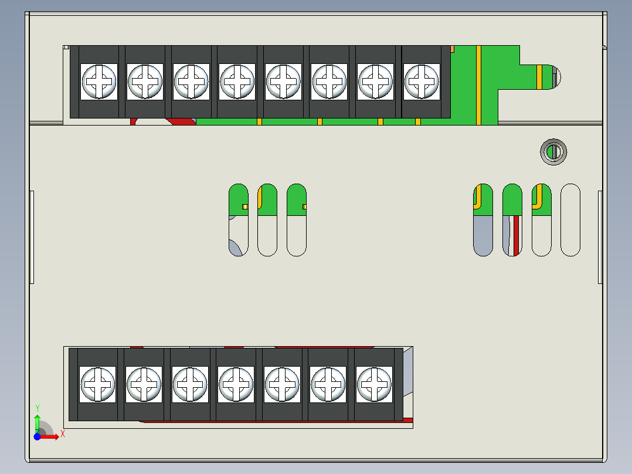The height and width of the screenshot is (474, 632).
Task: Select third screw from left, top terminal block
Action: pyautogui.click(x=191, y=82)
